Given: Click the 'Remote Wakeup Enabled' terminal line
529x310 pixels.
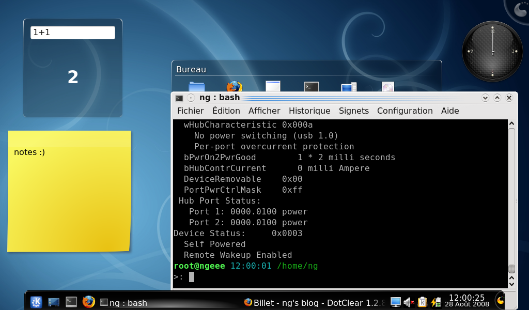Looking at the screenshot, I should pyautogui.click(x=238, y=255).
